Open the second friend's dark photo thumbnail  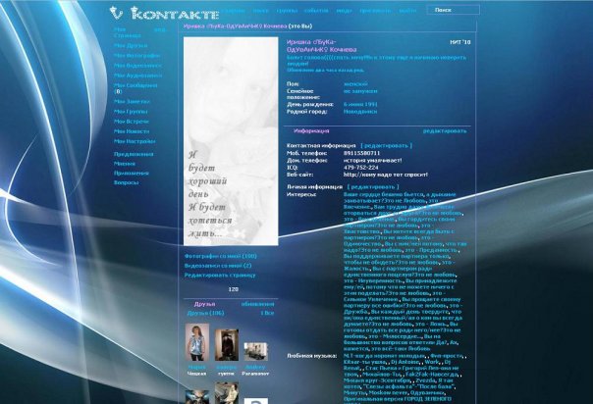coord(227,345)
